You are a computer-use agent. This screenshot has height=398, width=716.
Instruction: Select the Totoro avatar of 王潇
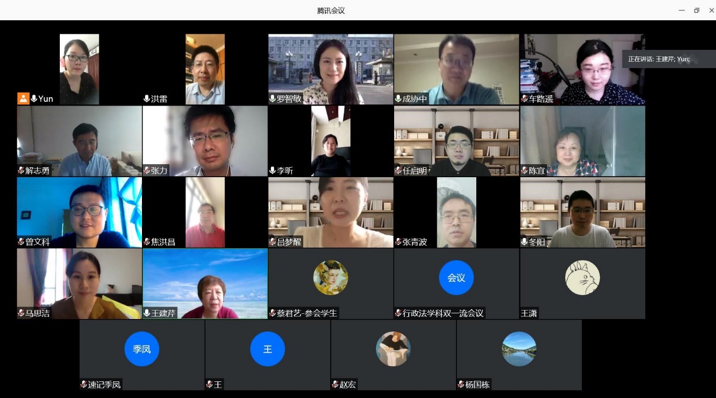tap(582, 277)
